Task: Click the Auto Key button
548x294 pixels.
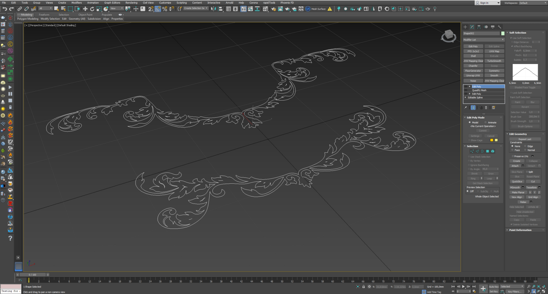Action: pyautogui.click(x=493, y=287)
